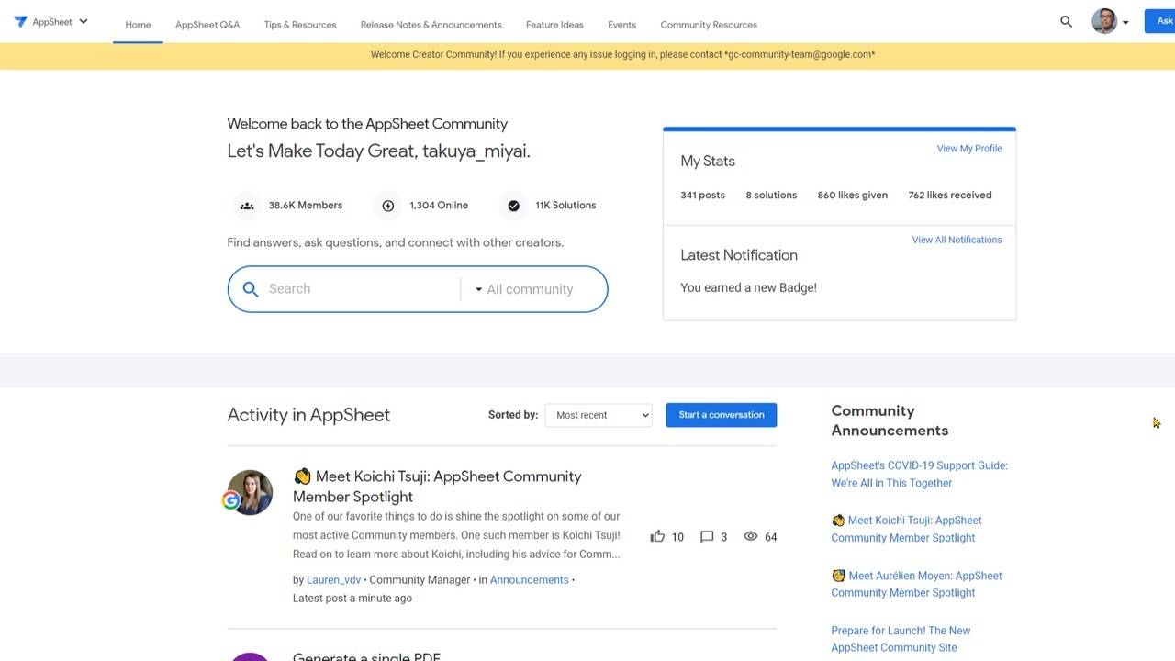The height and width of the screenshot is (661, 1175).
Task: Like the Koichi Tsuji spotlight post
Action: point(657,536)
